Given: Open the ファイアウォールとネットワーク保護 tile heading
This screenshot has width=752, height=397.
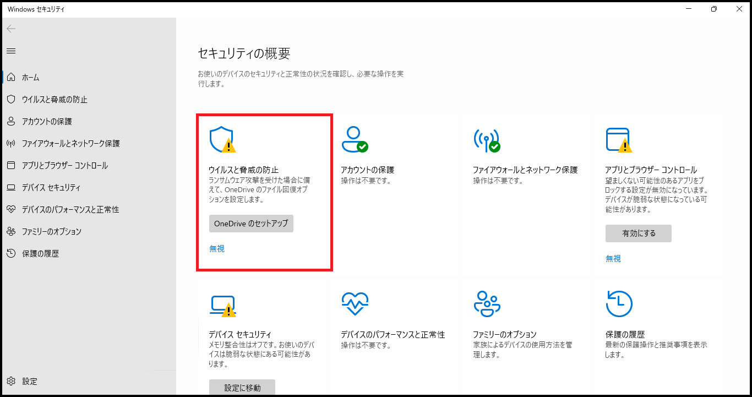Looking at the screenshot, I should click(525, 170).
